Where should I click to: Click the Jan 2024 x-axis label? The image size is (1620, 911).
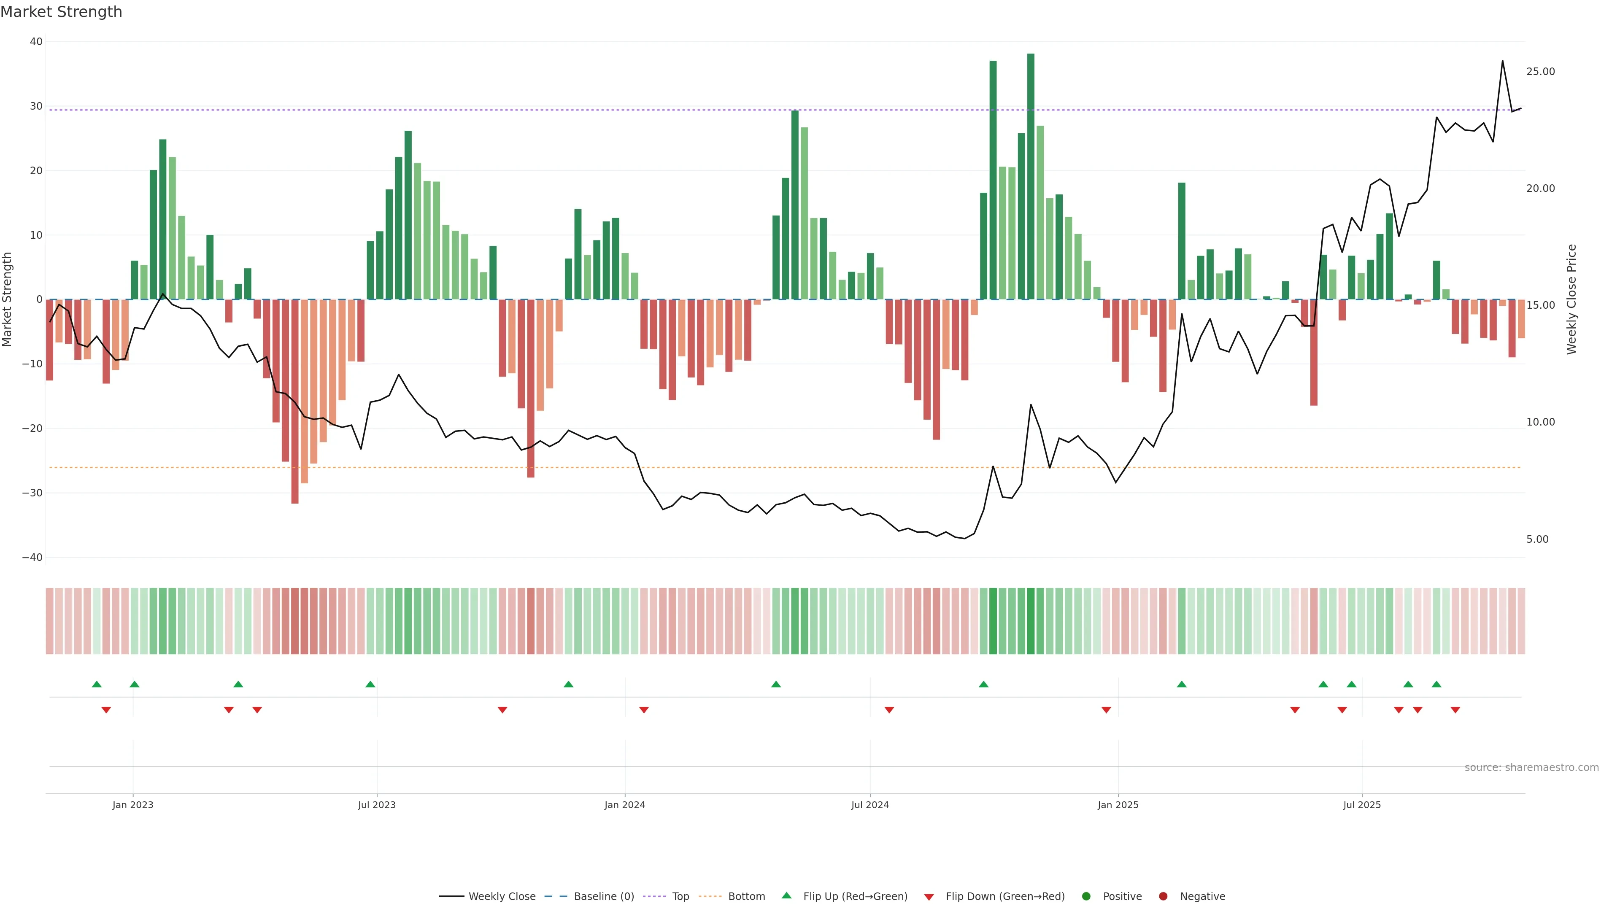pyautogui.click(x=624, y=805)
